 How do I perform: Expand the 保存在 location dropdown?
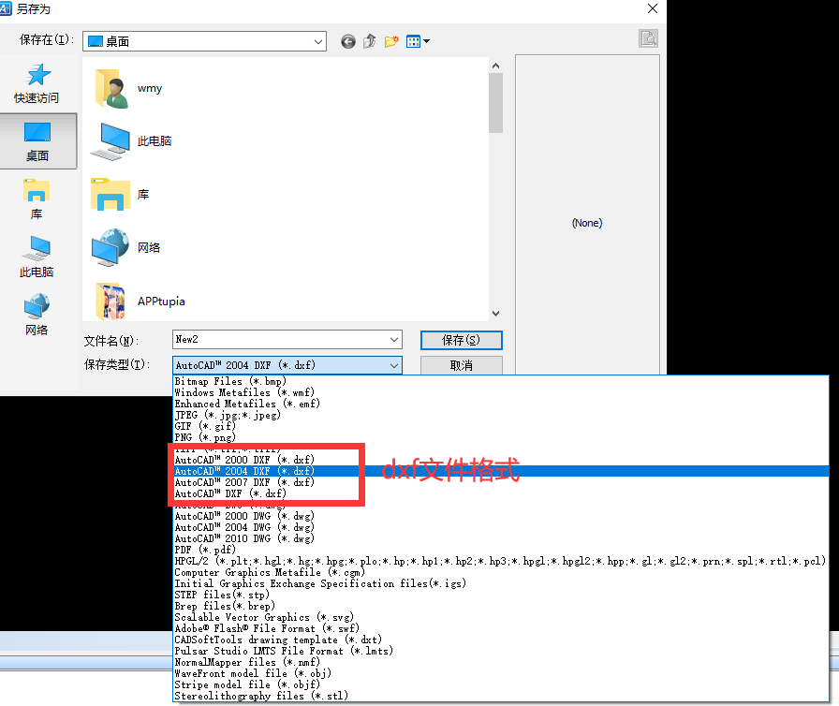pyautogui.click(x=317, y=42)
